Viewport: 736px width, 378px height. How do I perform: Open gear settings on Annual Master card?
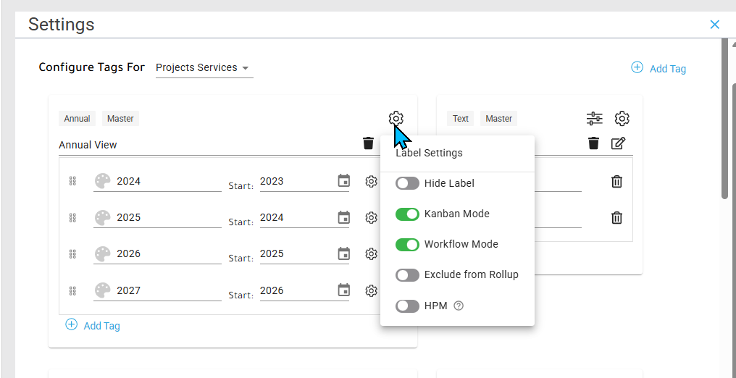click(x=396, y=119)
